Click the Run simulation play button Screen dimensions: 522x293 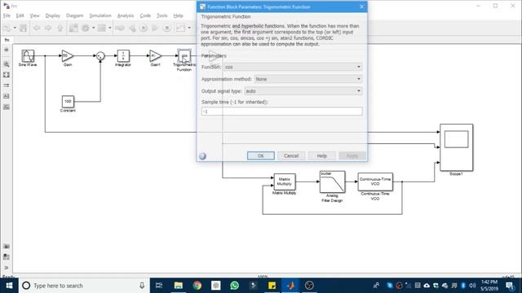[x=144, y=28]
